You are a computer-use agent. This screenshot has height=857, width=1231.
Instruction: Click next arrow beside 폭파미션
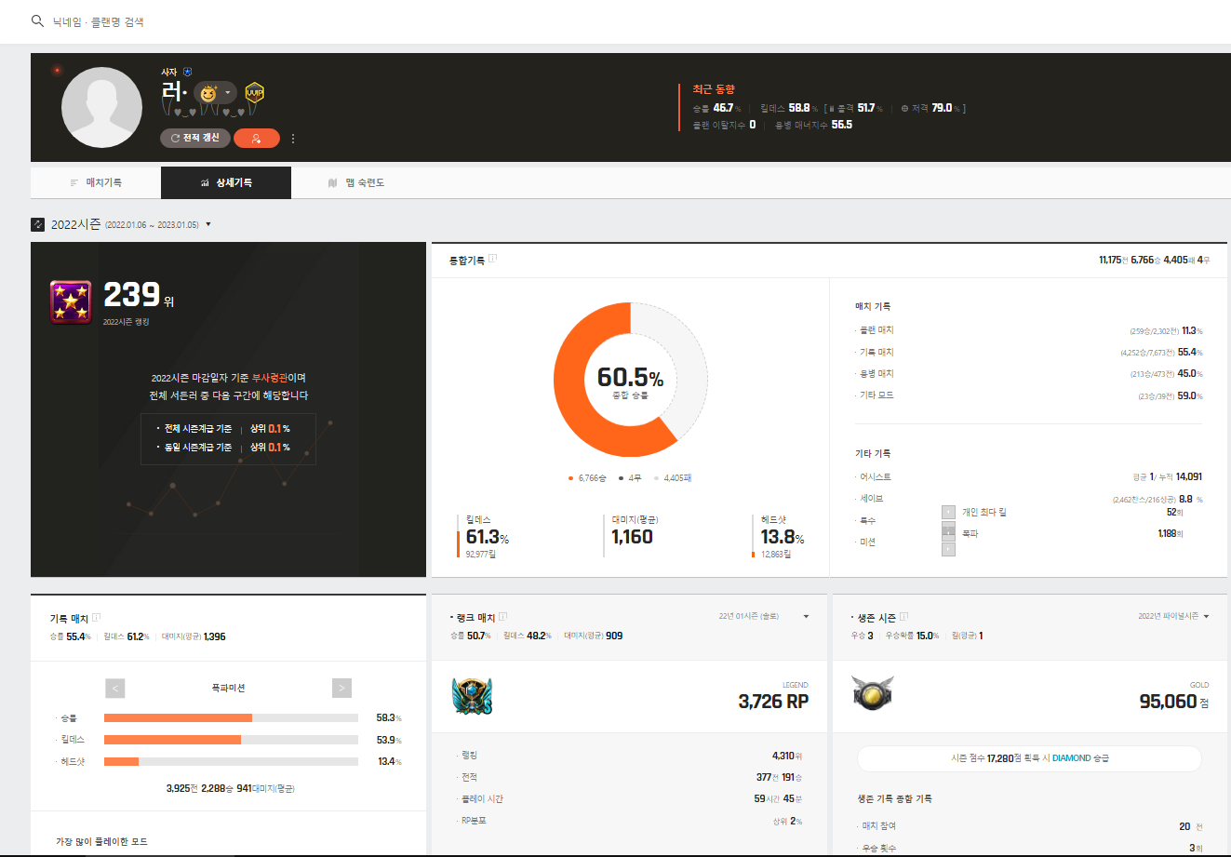[341, 689]
